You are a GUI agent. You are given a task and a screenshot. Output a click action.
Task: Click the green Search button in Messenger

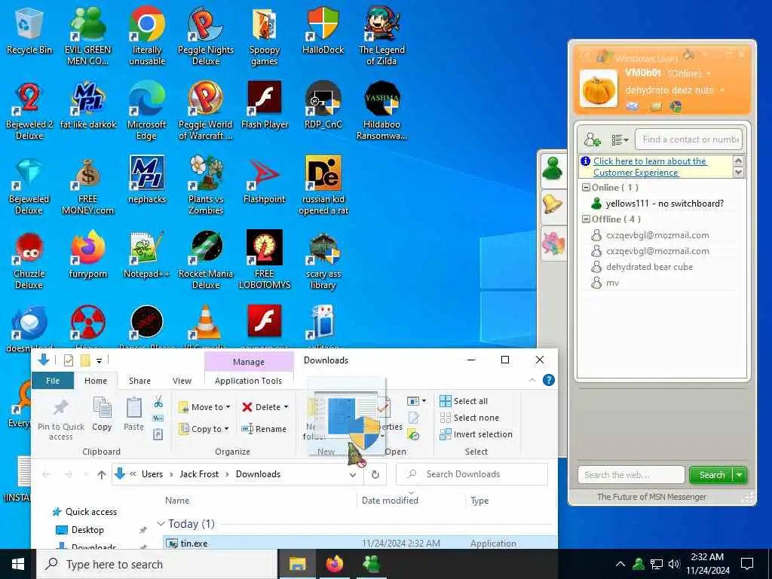pos(712,475)
